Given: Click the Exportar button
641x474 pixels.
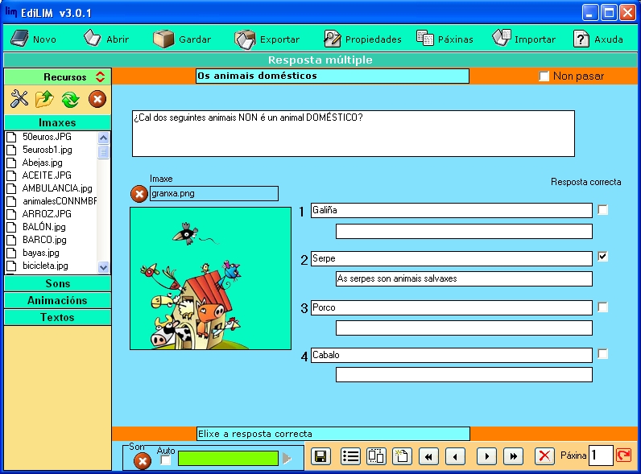Looking at the screenshot, I should click(267, 39).
